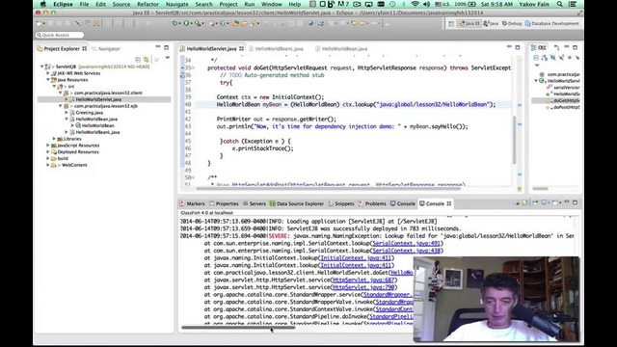Toggle Hide Fields in Outline toolbar
The image size is (617, 347).
(x=552, y=58)
